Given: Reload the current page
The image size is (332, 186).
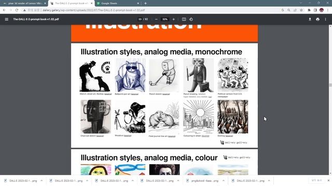Looking at the screenshot, I should 17,10.
